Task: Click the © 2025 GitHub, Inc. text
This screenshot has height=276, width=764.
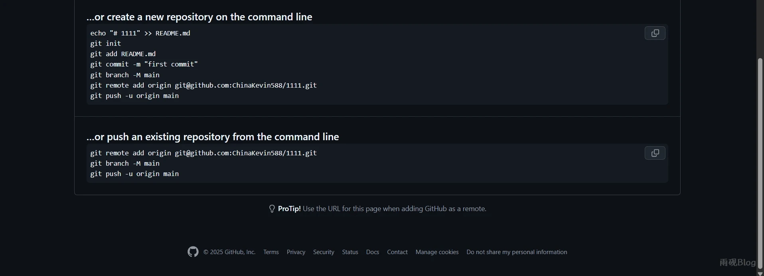Action: (x=229, y=252)
